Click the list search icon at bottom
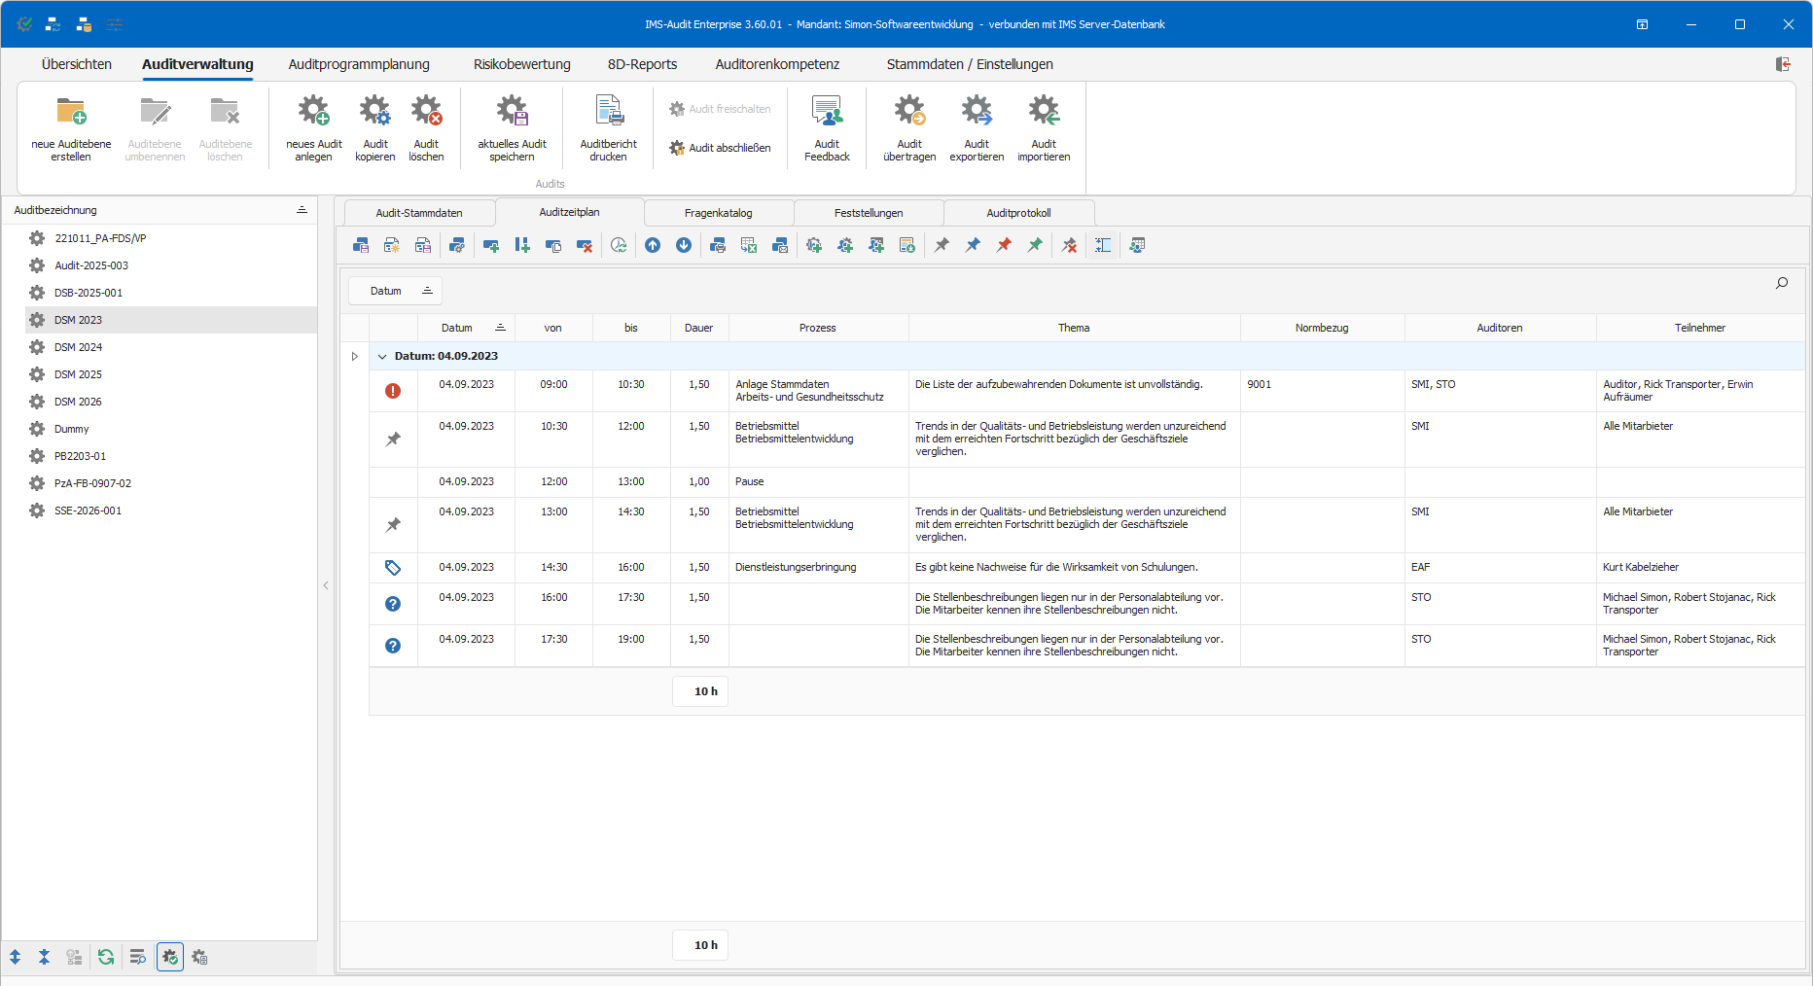The width and height of the screenshot is (1813, 986). pyautogui.click(x=137, y=957)
